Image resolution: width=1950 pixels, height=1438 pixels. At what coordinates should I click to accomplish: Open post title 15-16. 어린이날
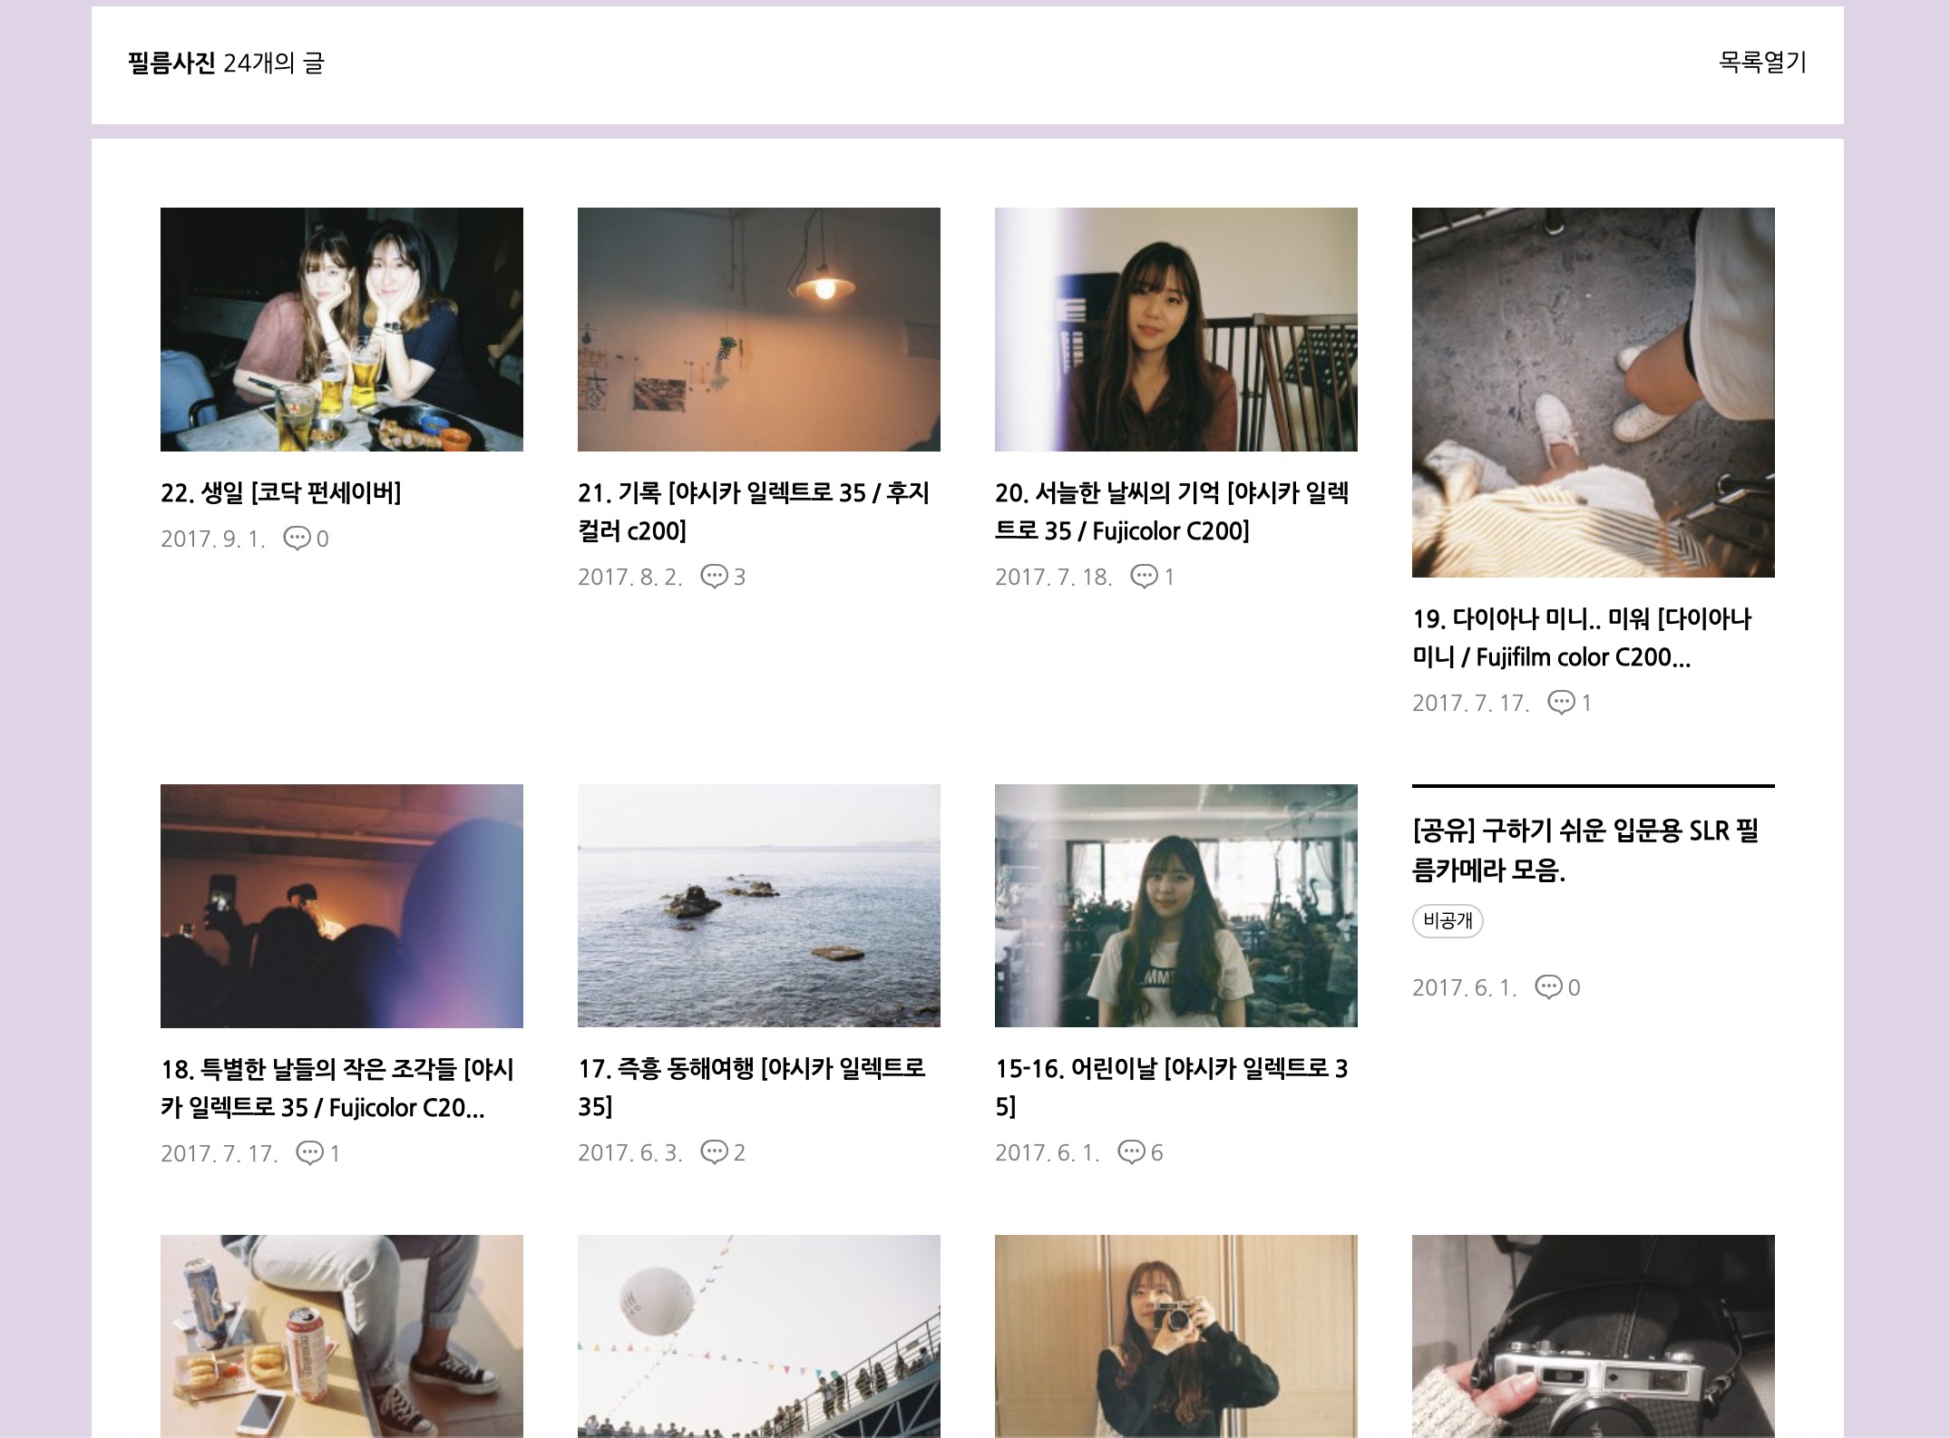(x=1172, y=1087)
